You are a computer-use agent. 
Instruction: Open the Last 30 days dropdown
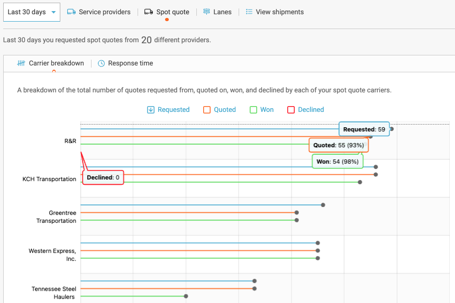click(32, 12)
